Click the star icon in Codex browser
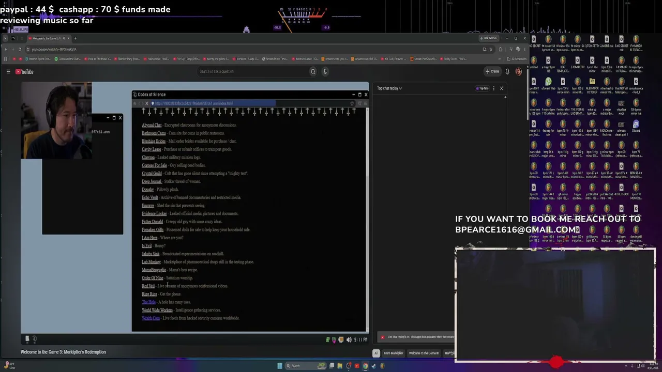The image size is (662, 372). [x=352, y=103]
